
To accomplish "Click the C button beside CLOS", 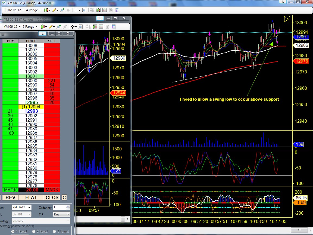I will 64,197.
